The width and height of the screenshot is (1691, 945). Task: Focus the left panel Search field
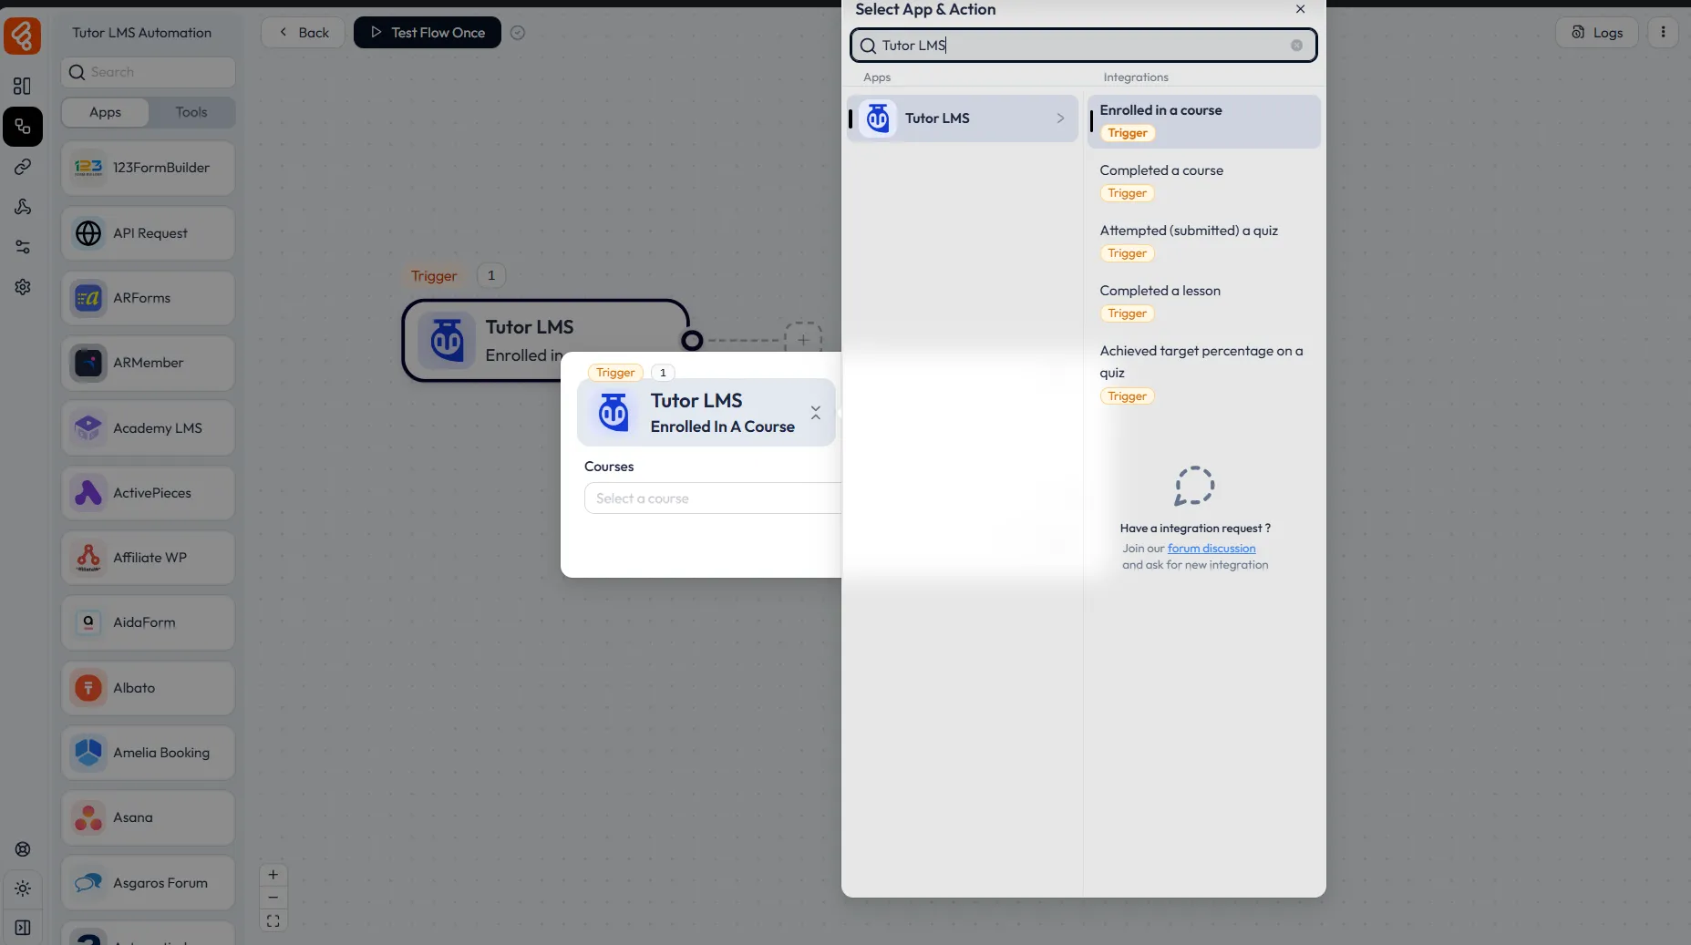coord(149,72)
